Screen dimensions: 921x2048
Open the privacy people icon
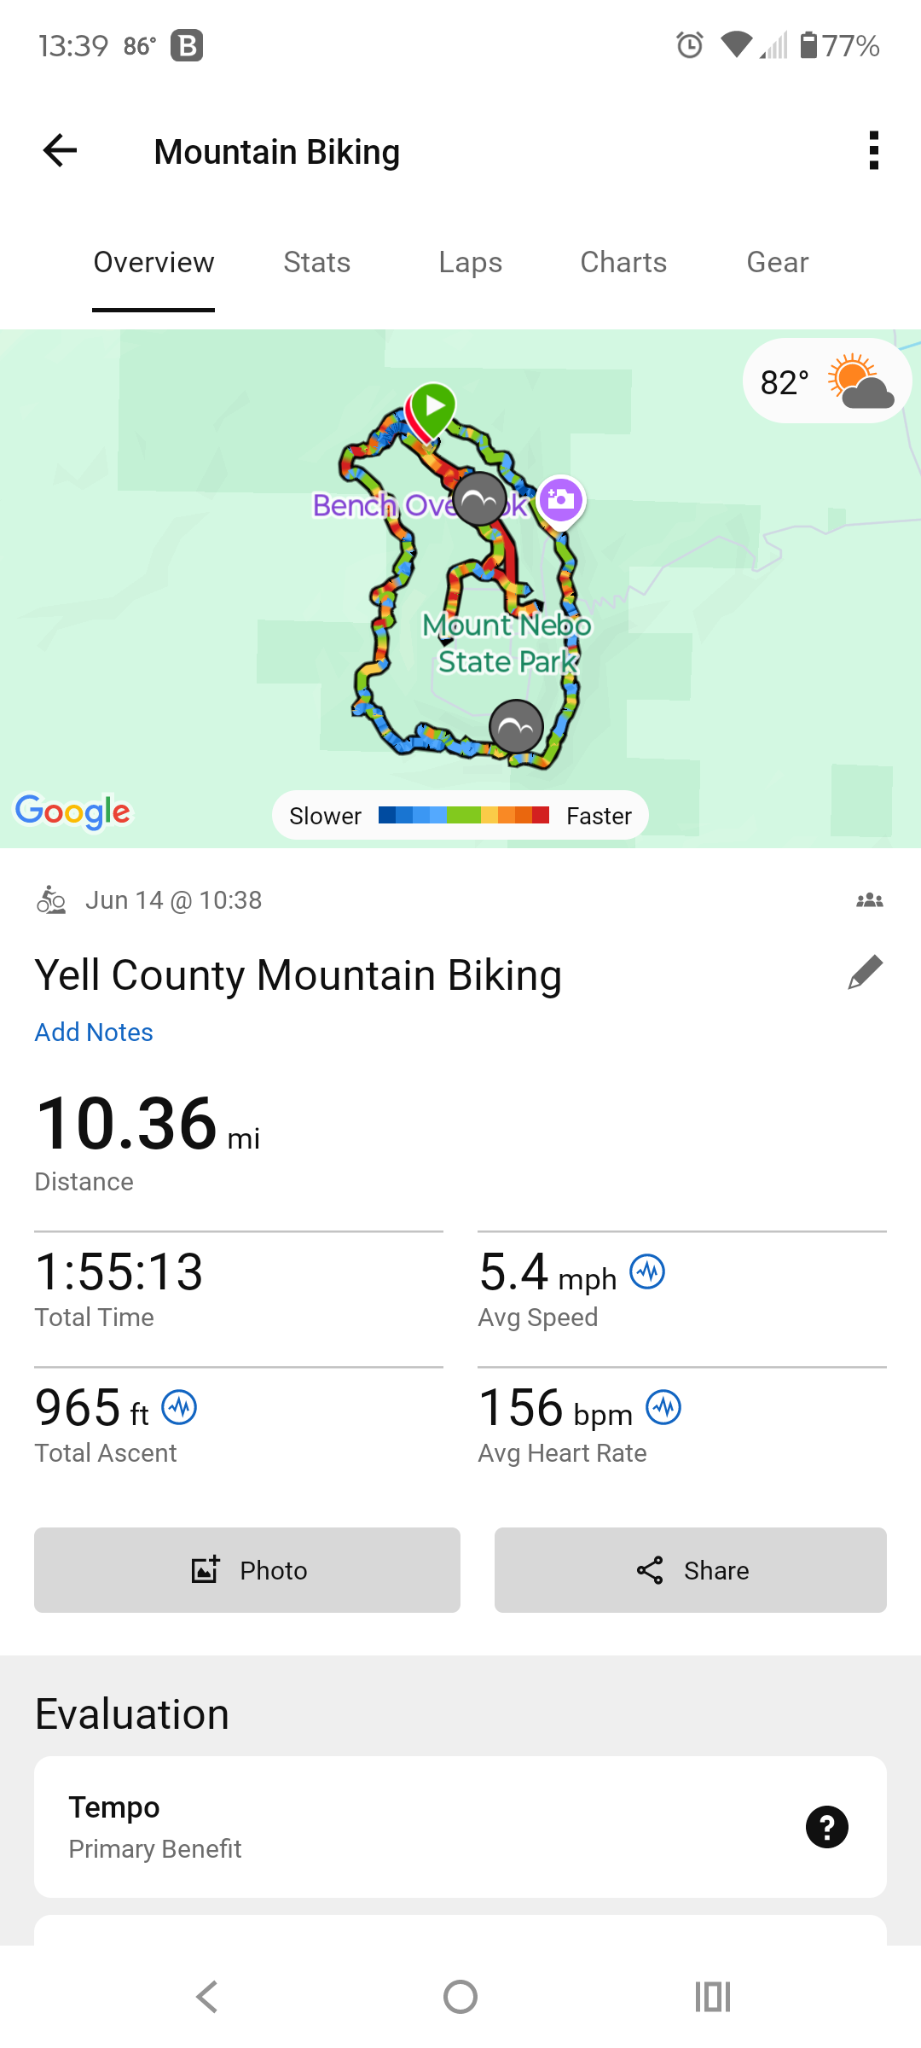[x=870, y=900]
